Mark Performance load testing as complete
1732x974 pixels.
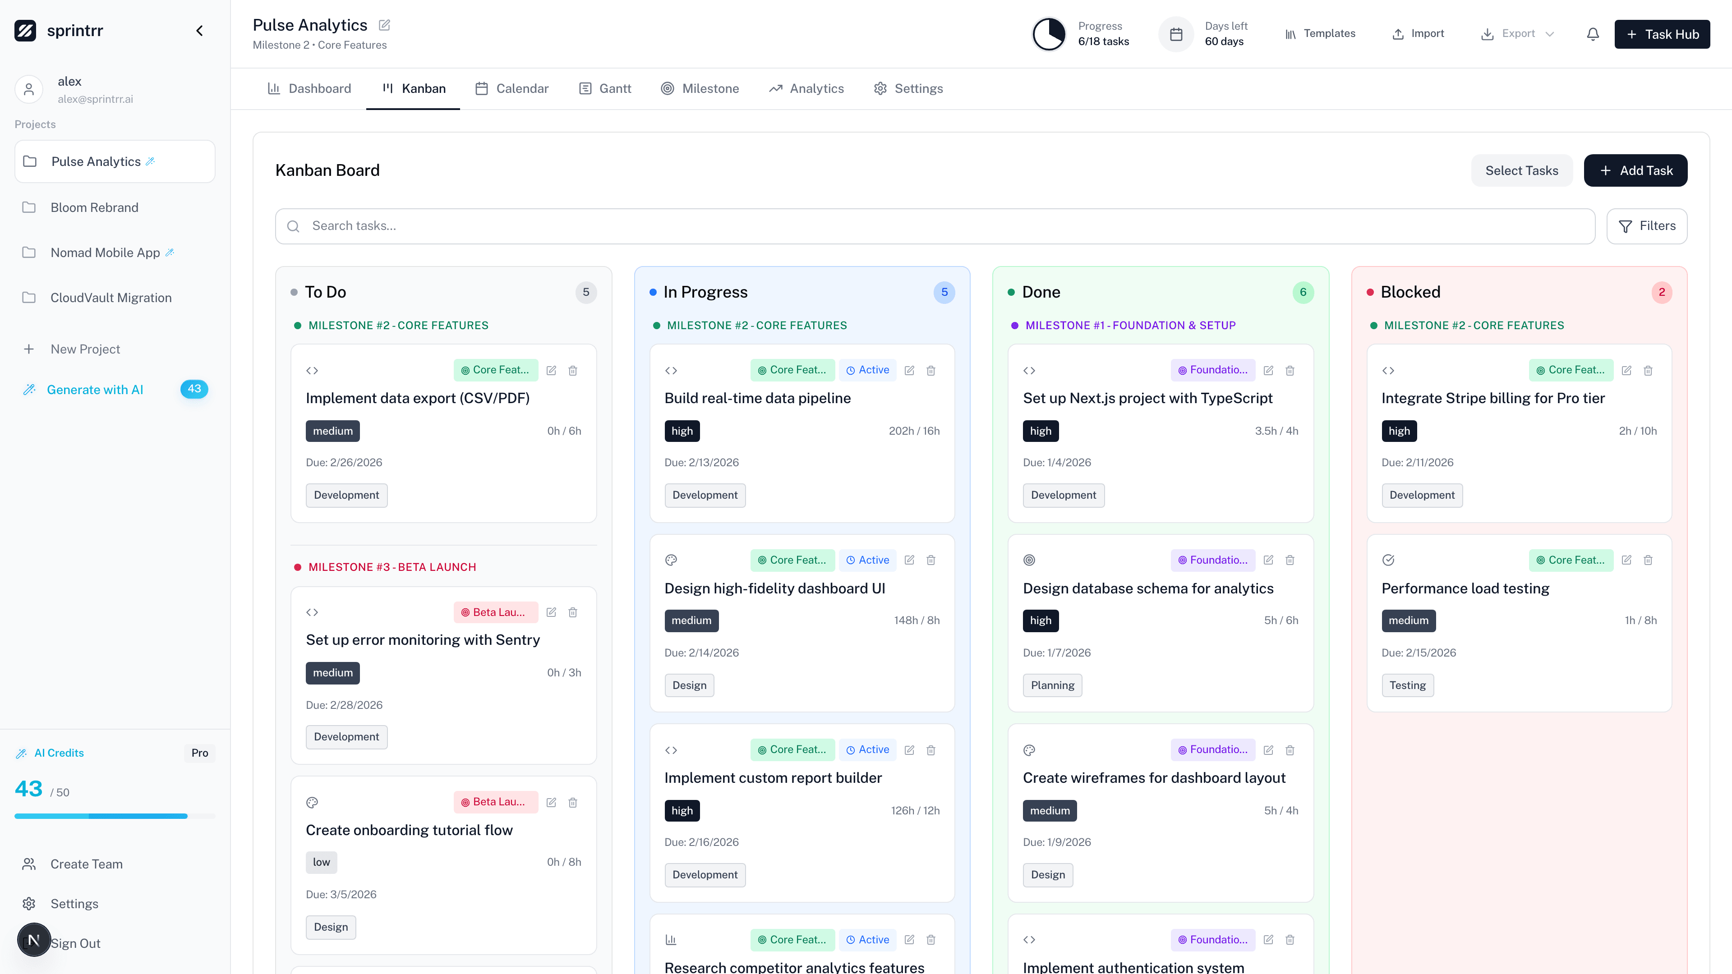(x=1388, y=560)
